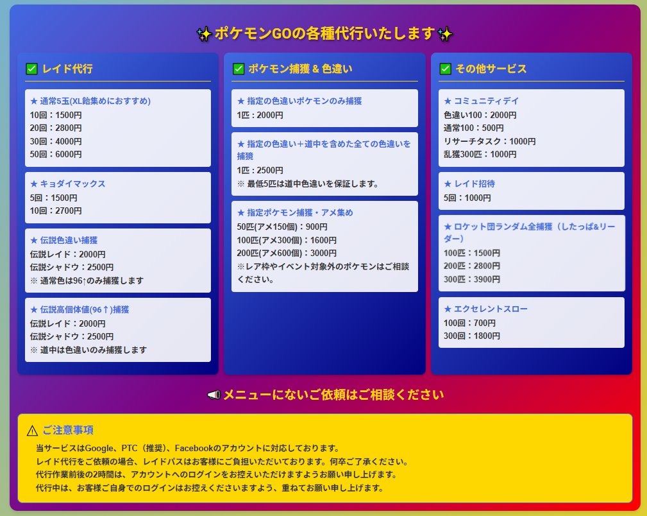Click the megaphone icon before メニューにないご依頼
This screenshot has height=516, width=647.
click(214, 395)
